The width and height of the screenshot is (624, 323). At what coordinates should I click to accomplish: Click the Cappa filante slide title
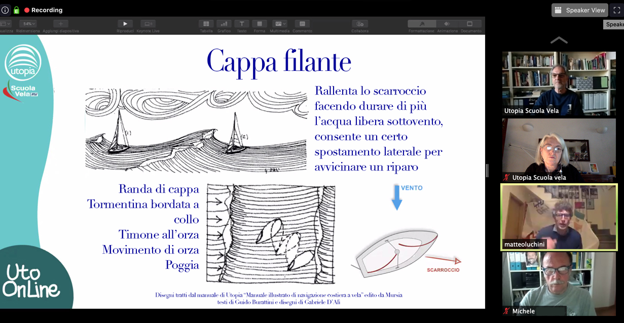(x=279, y=62)
